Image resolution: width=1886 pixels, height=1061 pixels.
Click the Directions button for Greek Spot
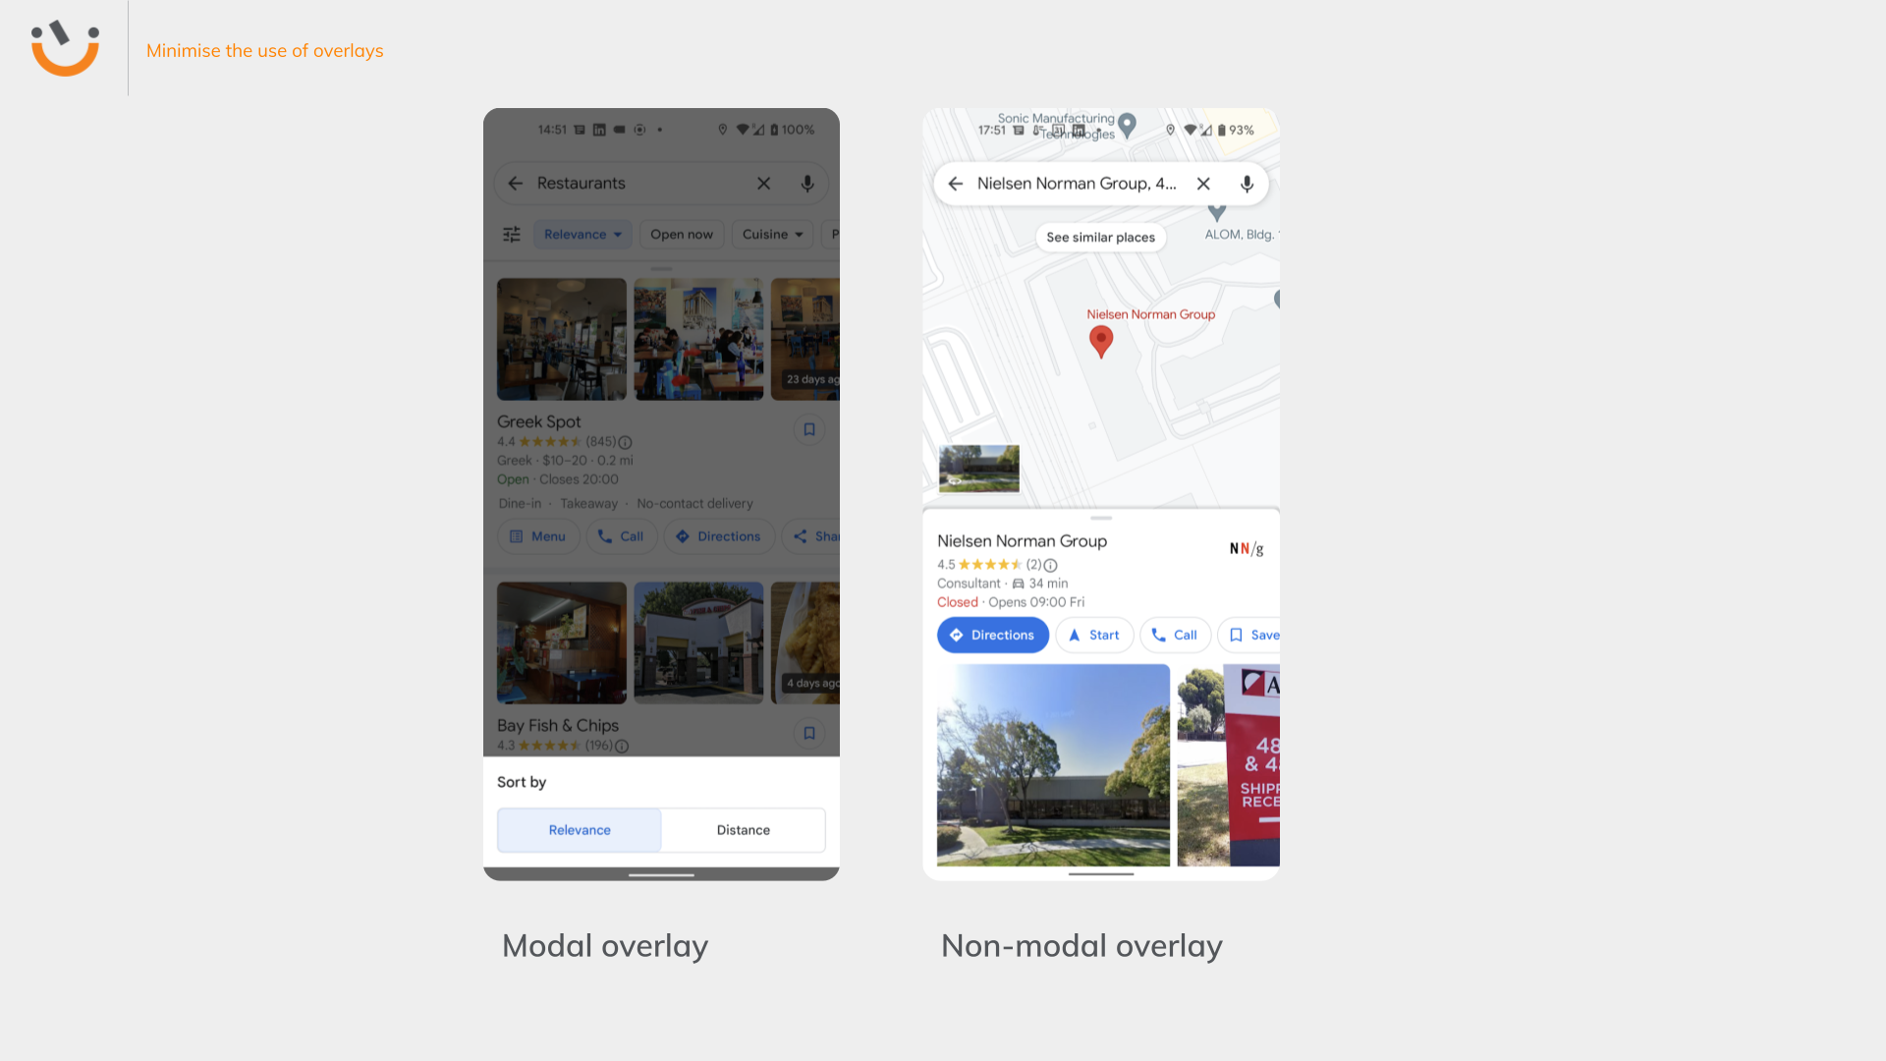[718, 535]
